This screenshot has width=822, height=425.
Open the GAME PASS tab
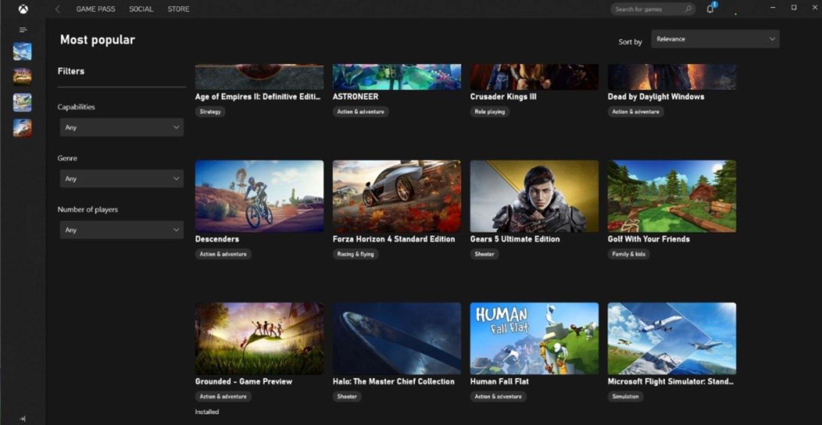point(95,9)
